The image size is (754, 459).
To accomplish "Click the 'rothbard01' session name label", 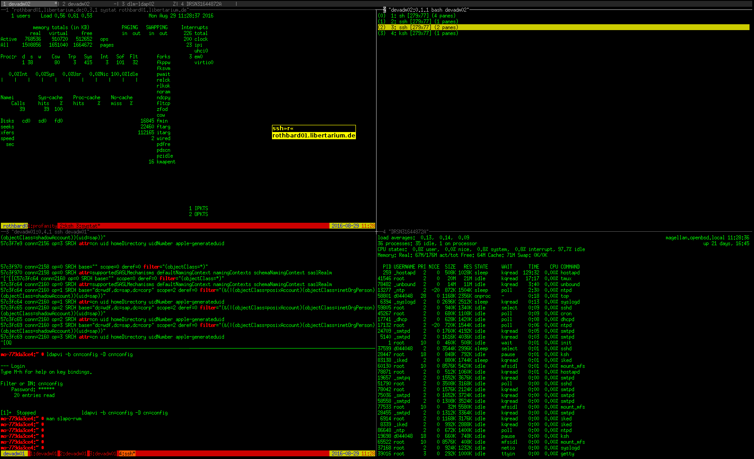I will tap(15, 226).
